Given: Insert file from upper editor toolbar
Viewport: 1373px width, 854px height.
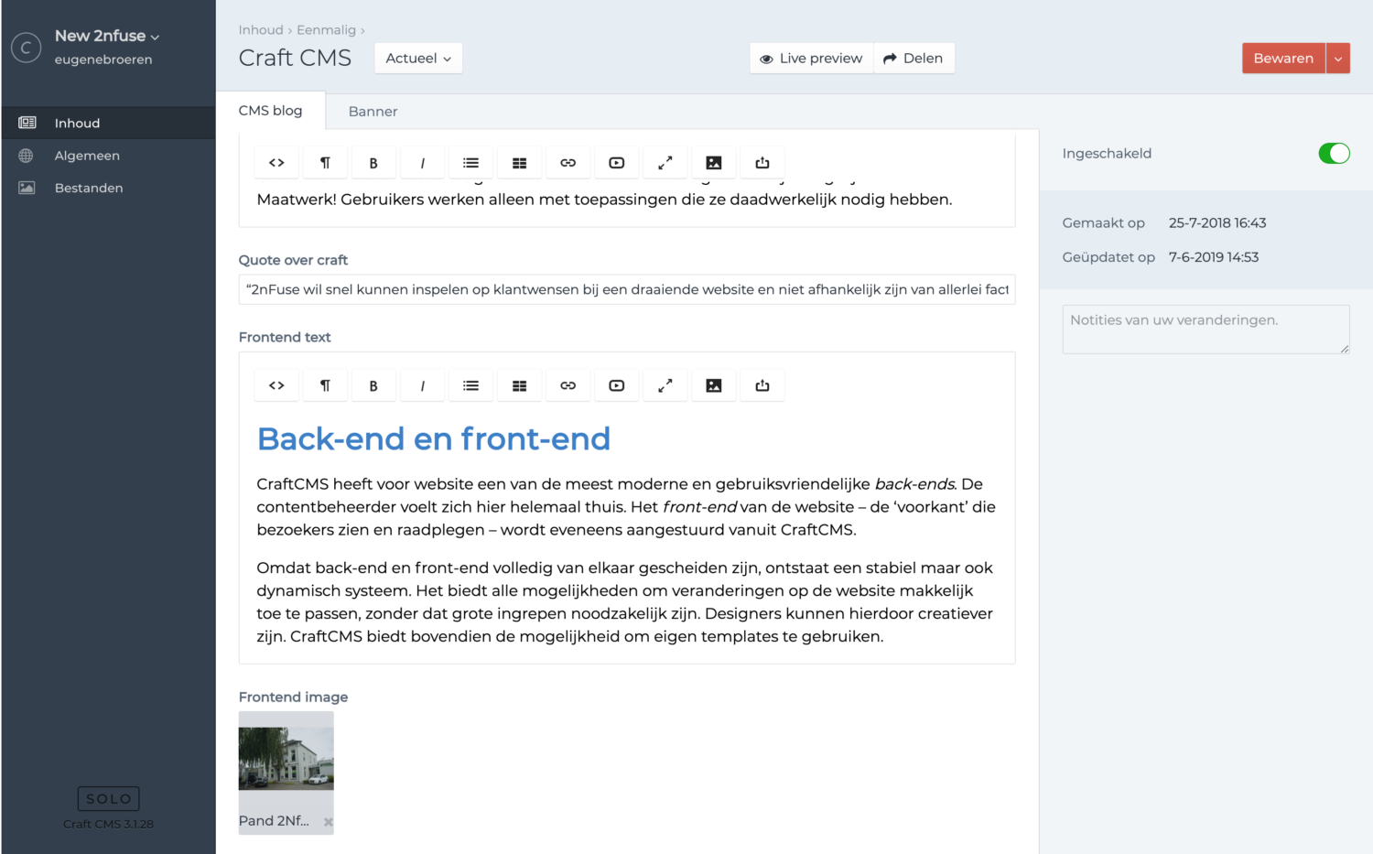Looking at the screenshot, I should point(762,163).
